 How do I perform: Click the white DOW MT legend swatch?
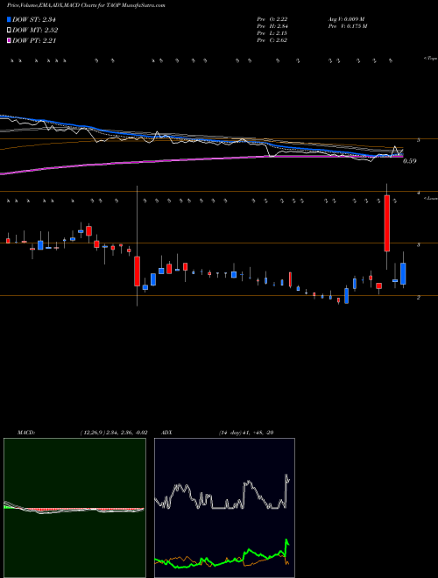click(10, 31)
